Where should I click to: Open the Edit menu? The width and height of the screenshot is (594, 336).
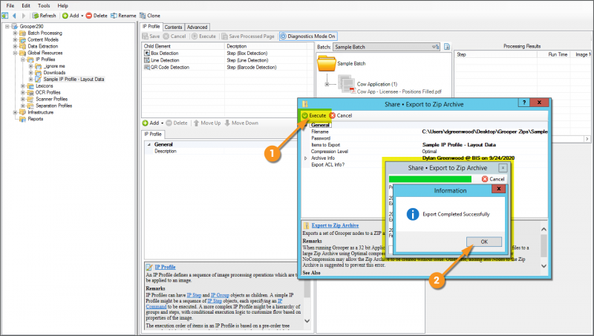click(26, 6)
